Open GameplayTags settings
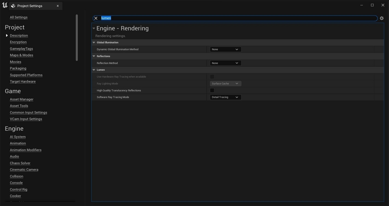Image resolution: width=389 pixels, height=206 pixels. click(x=21, y=49)
